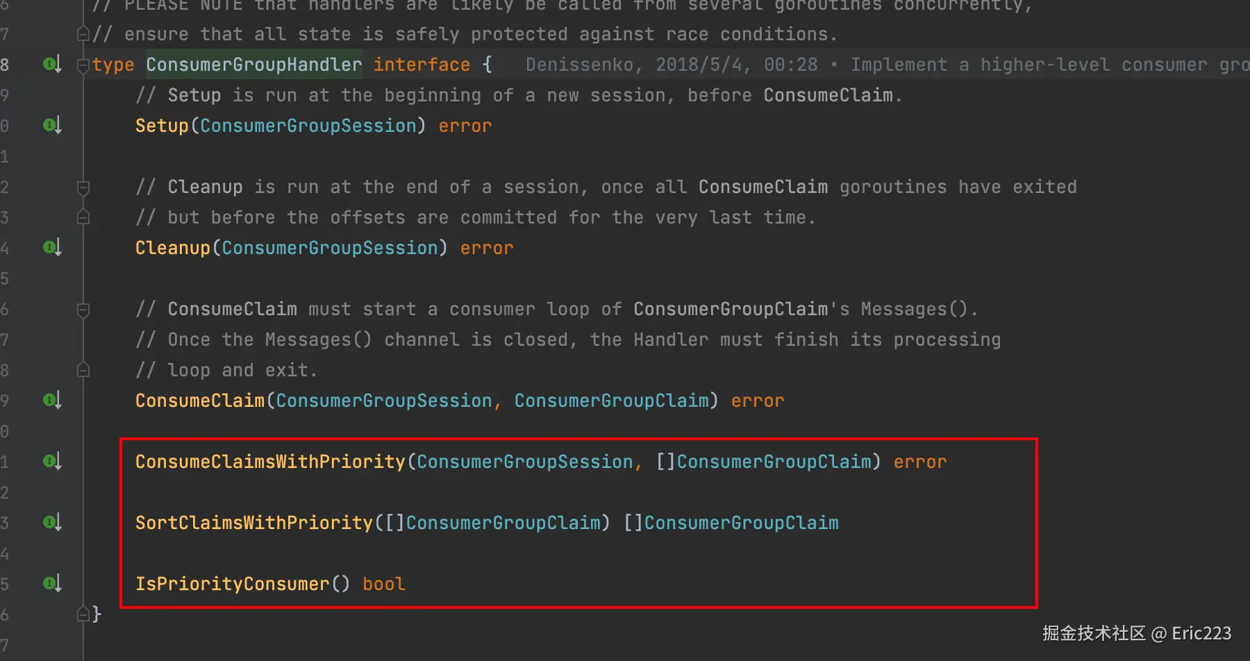Click implementations gutter icon beside ConsumerGroupHandler type
This screenshot has width=1250, height=661.
(52, 64)
